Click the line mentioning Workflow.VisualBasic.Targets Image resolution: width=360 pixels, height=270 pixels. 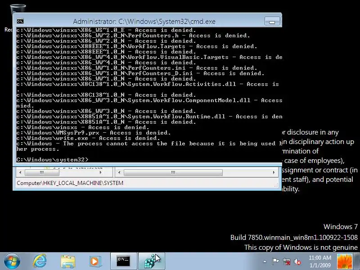pyautogui.click(x=149, y=57)
